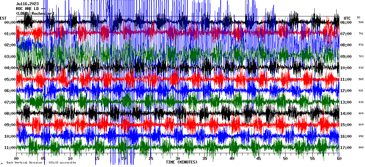Click the 06:00 UTC time label

[346, 22]
